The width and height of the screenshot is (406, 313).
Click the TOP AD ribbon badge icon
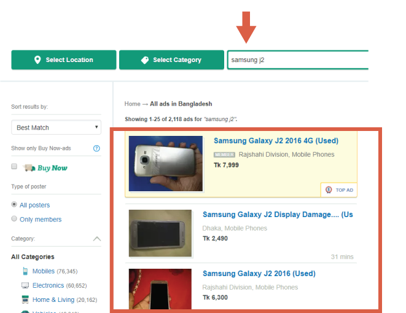329,190
